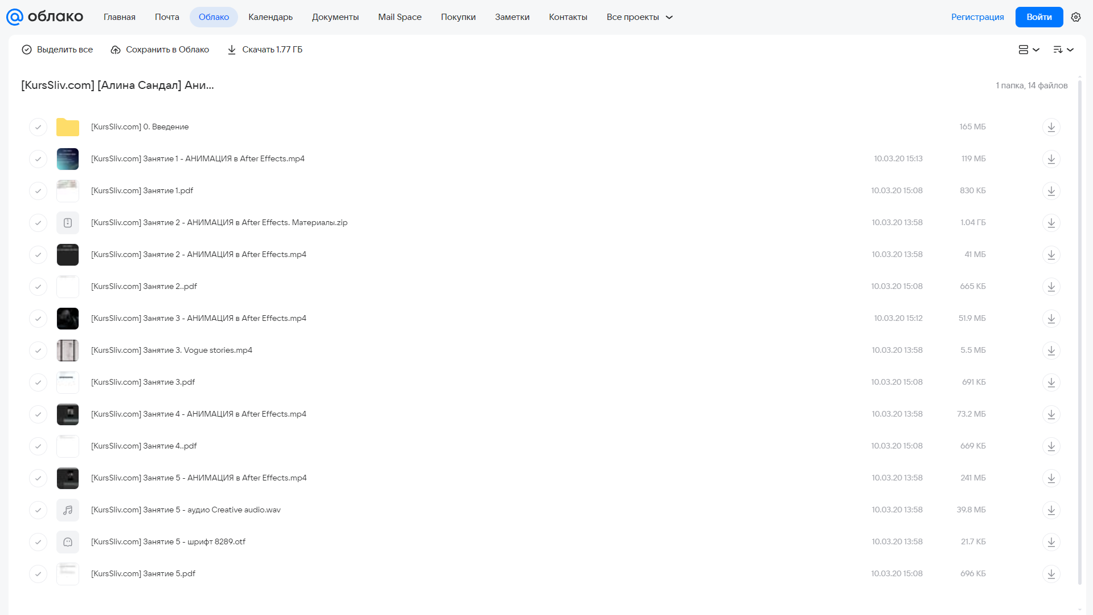
Task: Click the settings gear icon
Action: tap(1076, 17)
